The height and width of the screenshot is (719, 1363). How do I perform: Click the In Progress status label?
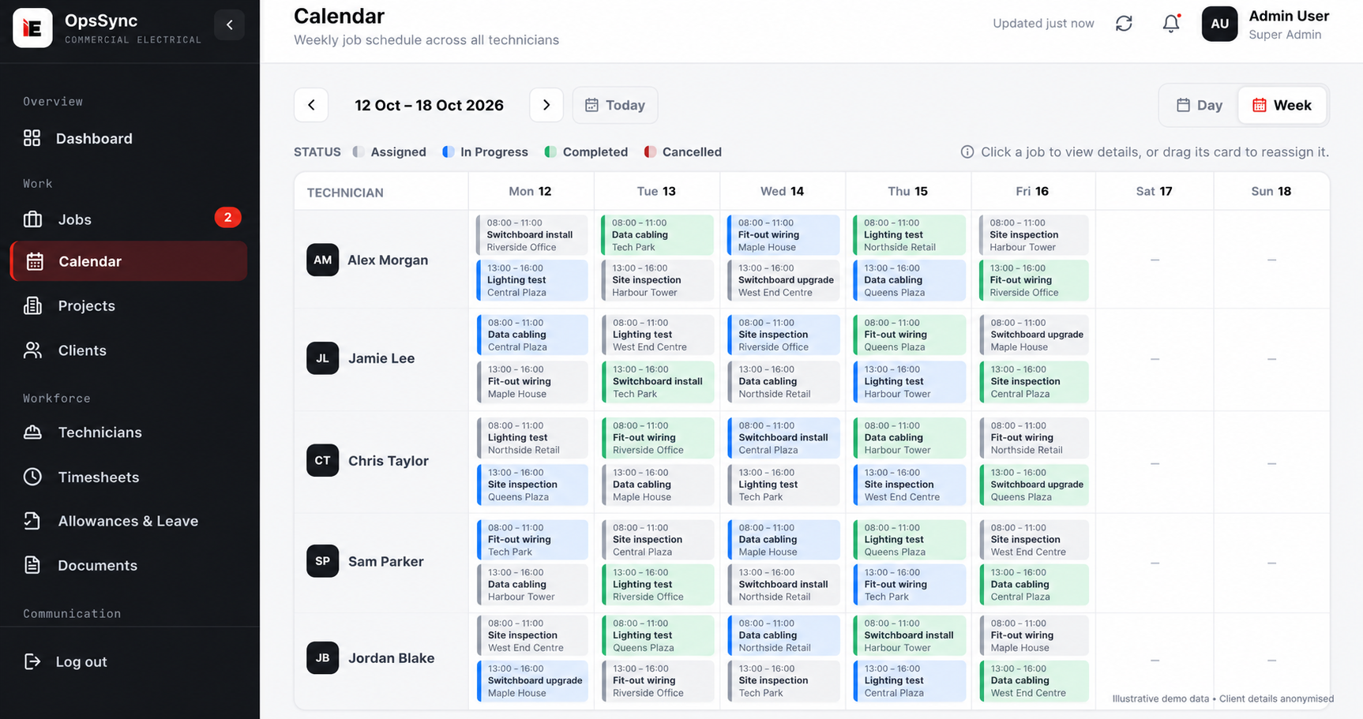[494, 152]
